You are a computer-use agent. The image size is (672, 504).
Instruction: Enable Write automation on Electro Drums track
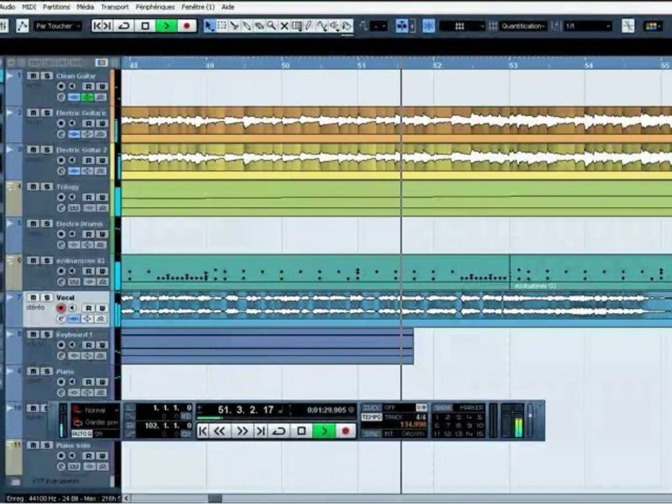[102, 234]
